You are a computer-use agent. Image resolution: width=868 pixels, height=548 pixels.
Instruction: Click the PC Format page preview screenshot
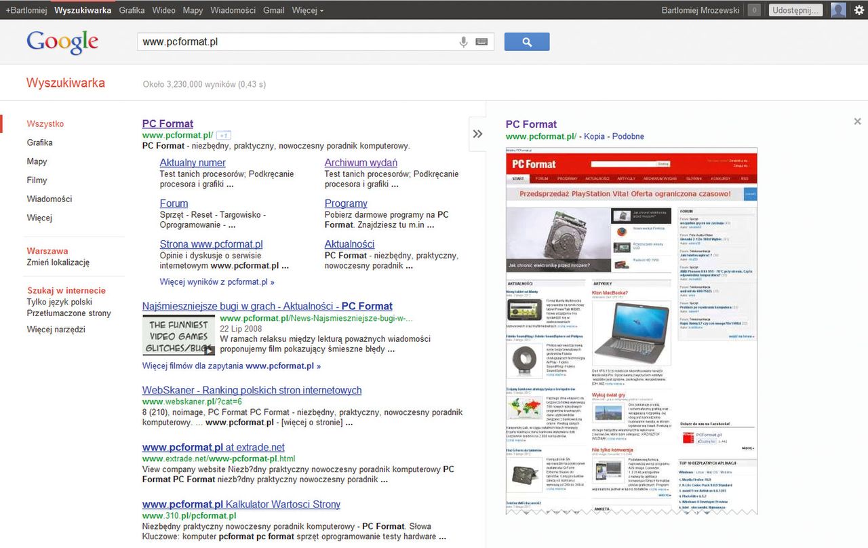(x=631, y=331)
